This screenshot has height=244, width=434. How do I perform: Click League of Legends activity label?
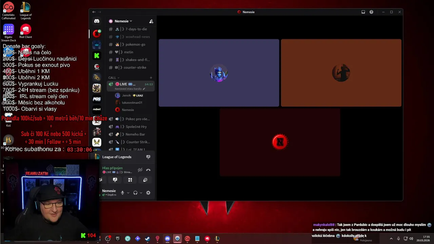click(117, 157)
